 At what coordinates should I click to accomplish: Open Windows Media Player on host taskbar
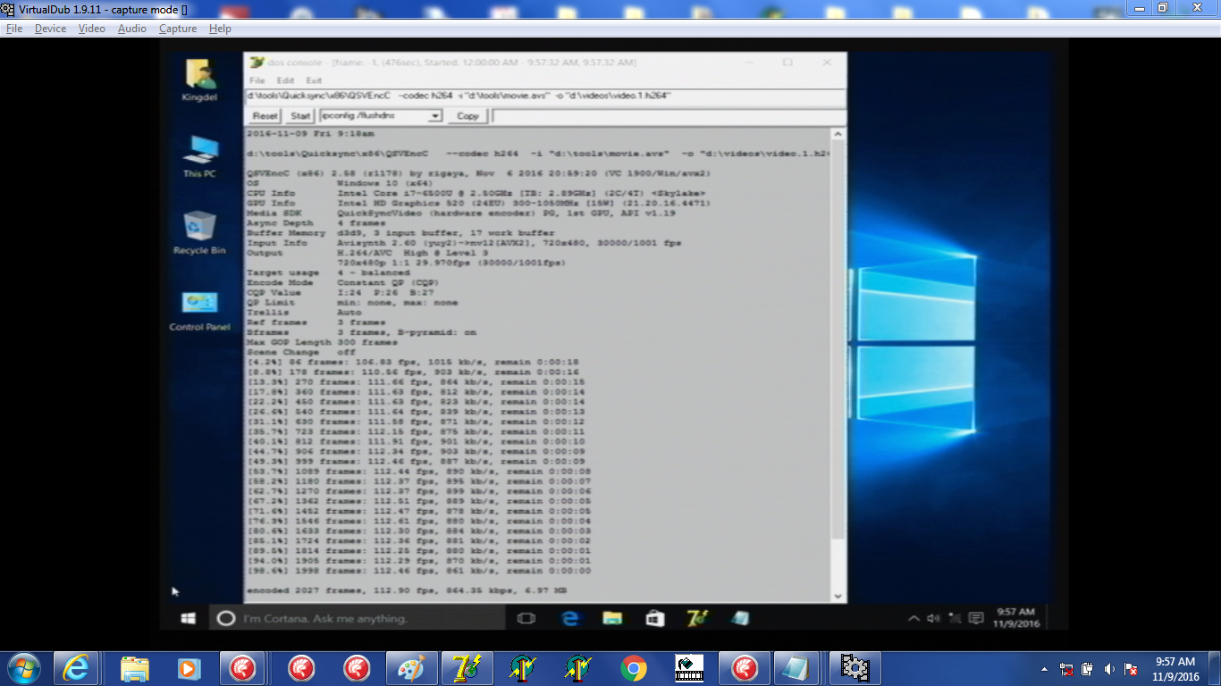(x=189, y=668)
